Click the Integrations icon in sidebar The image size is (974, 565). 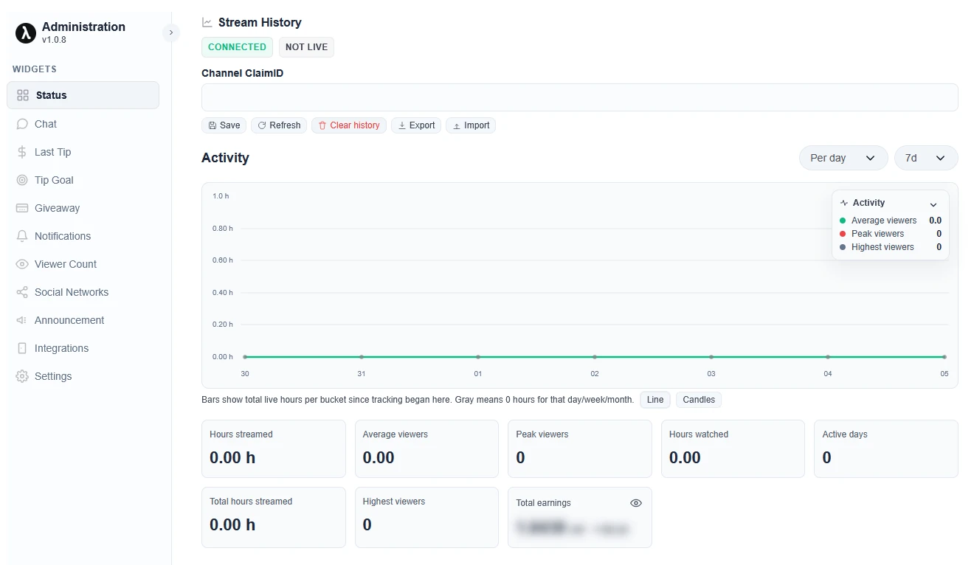pyautogui.click(x=22, y=348)
